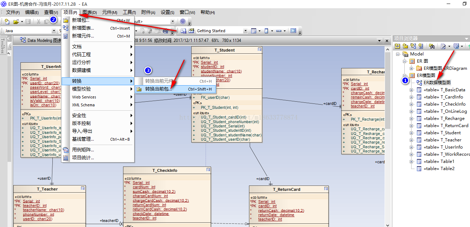This screenshot has height=227, width=470.
Task: Open the Java language dropdown
Action: pyautogui.click(x=54, y=31)
